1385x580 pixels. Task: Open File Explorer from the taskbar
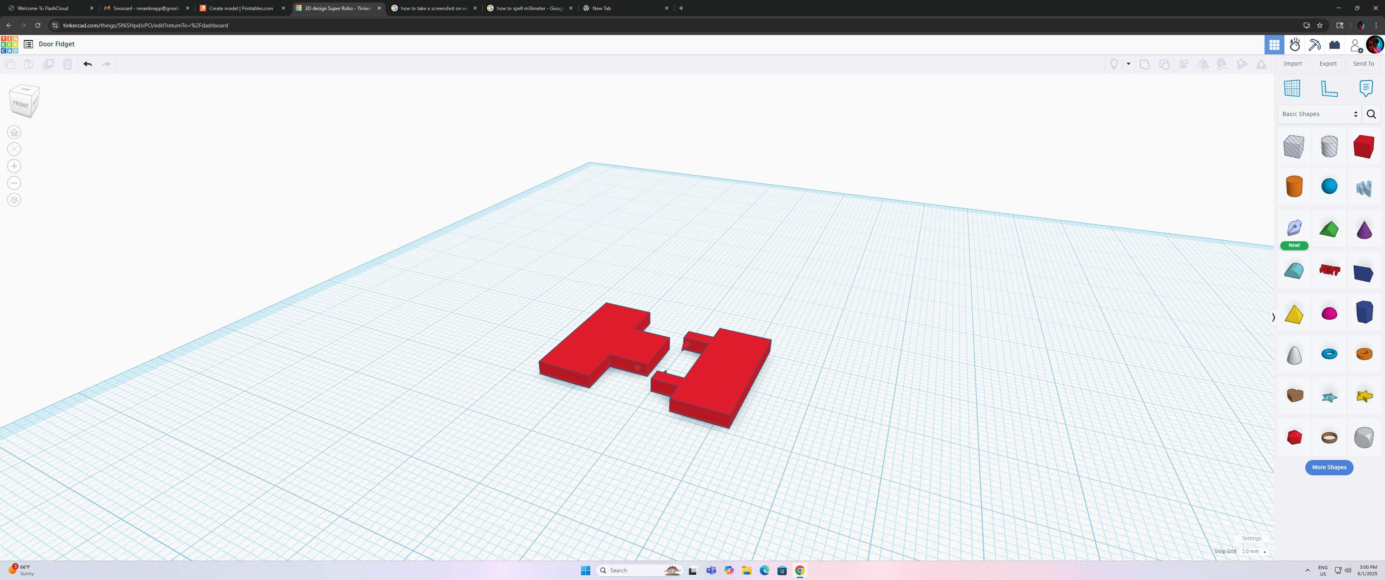746,570
